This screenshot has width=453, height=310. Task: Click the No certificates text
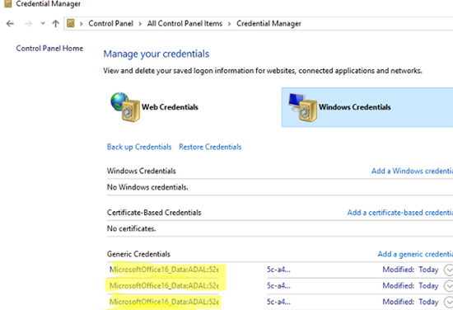pos(132,228)
